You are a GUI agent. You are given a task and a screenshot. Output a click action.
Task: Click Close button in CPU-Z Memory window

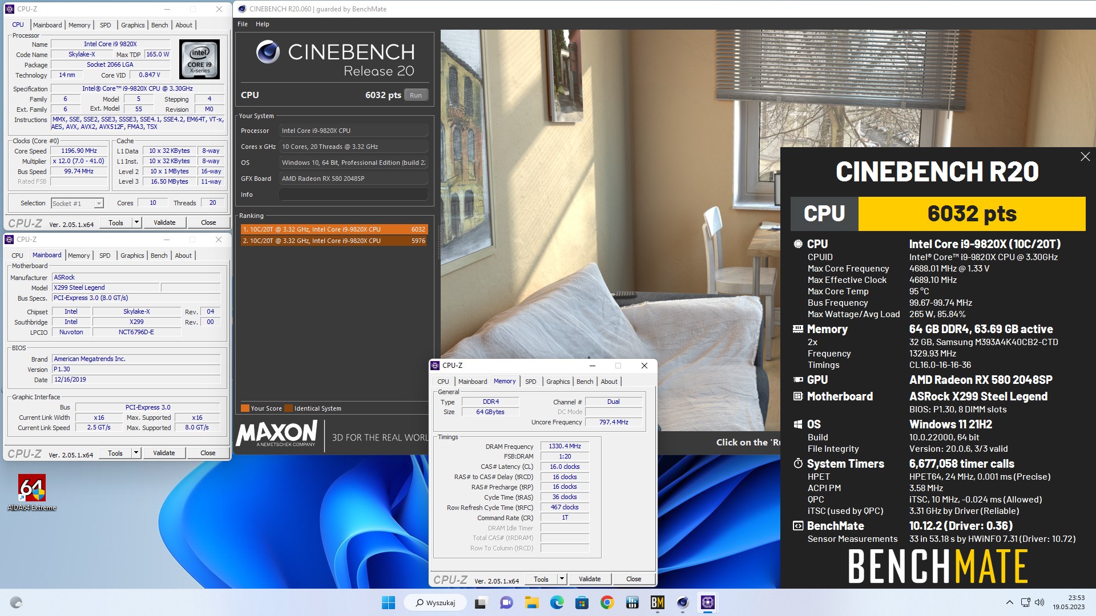634,579
